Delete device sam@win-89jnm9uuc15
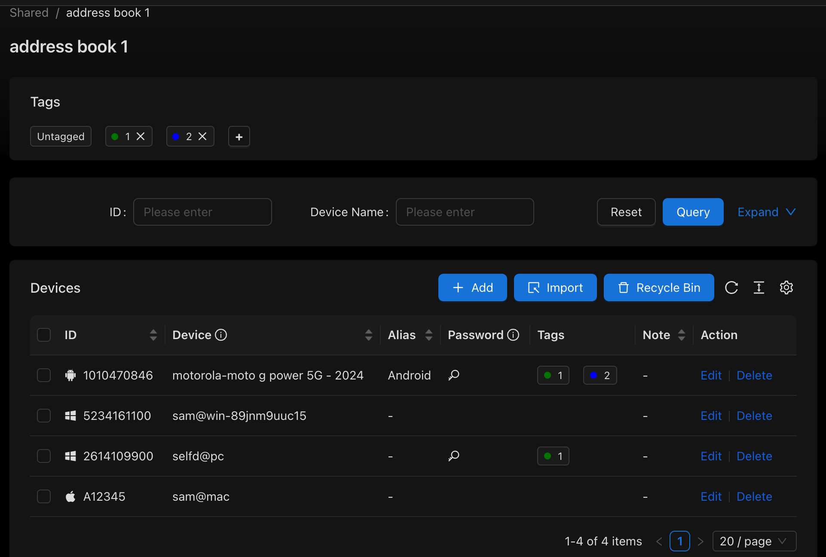This screenshot has width=826, height=557. tap(754, 416)
